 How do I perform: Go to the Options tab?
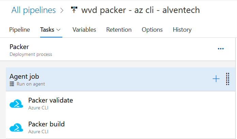coord(152,30)
